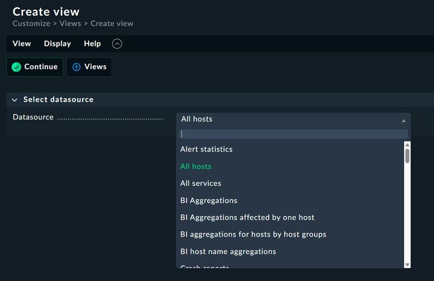The image size is (434, 281).
Task: Focus the dropdown search field
Action: click(x=293, y=133)
